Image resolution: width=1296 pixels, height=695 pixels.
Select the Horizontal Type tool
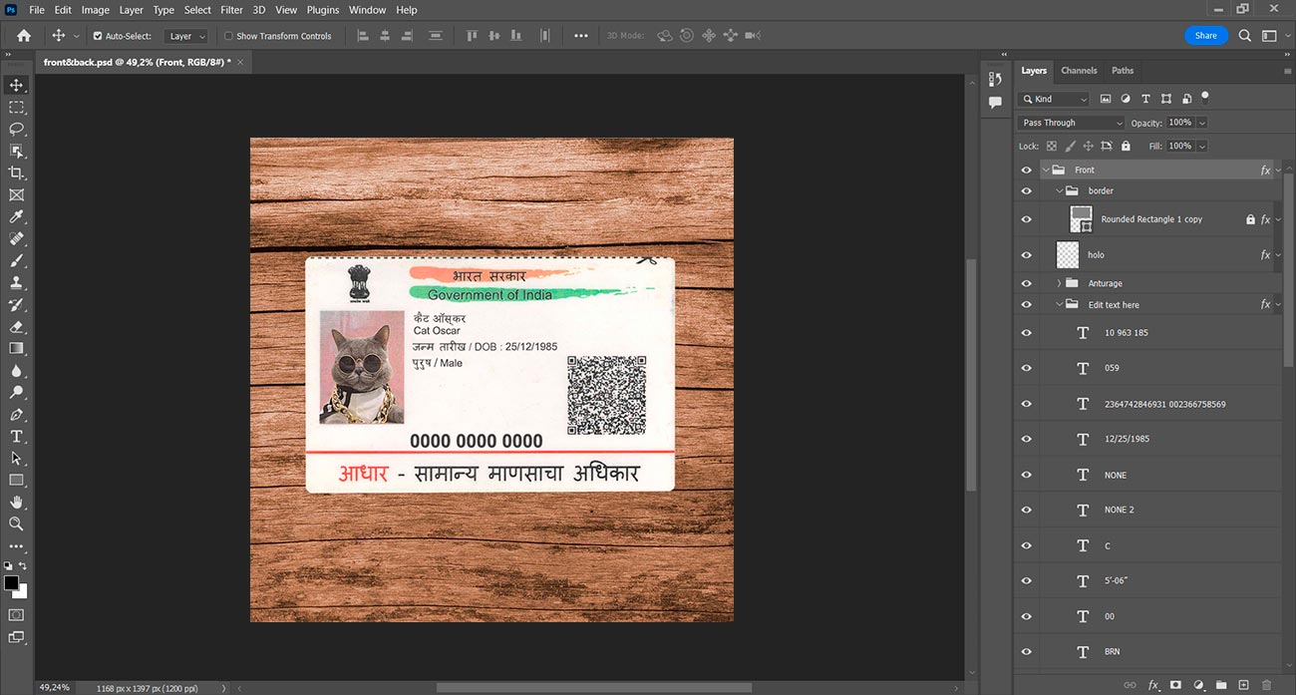(16, 436)
